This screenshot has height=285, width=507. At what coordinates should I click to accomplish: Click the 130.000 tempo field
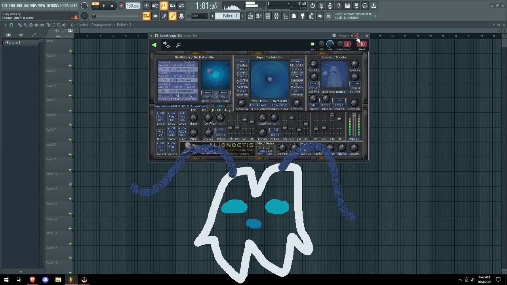coord(133,6)
